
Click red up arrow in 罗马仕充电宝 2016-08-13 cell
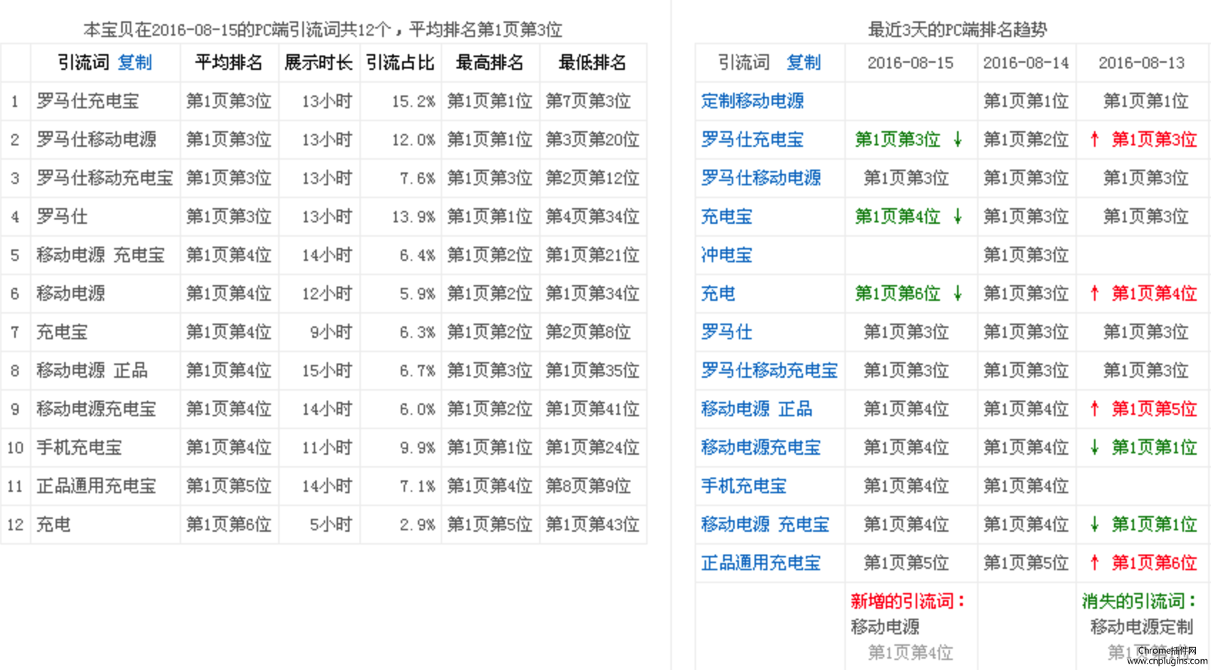[x=1095, y=140]
